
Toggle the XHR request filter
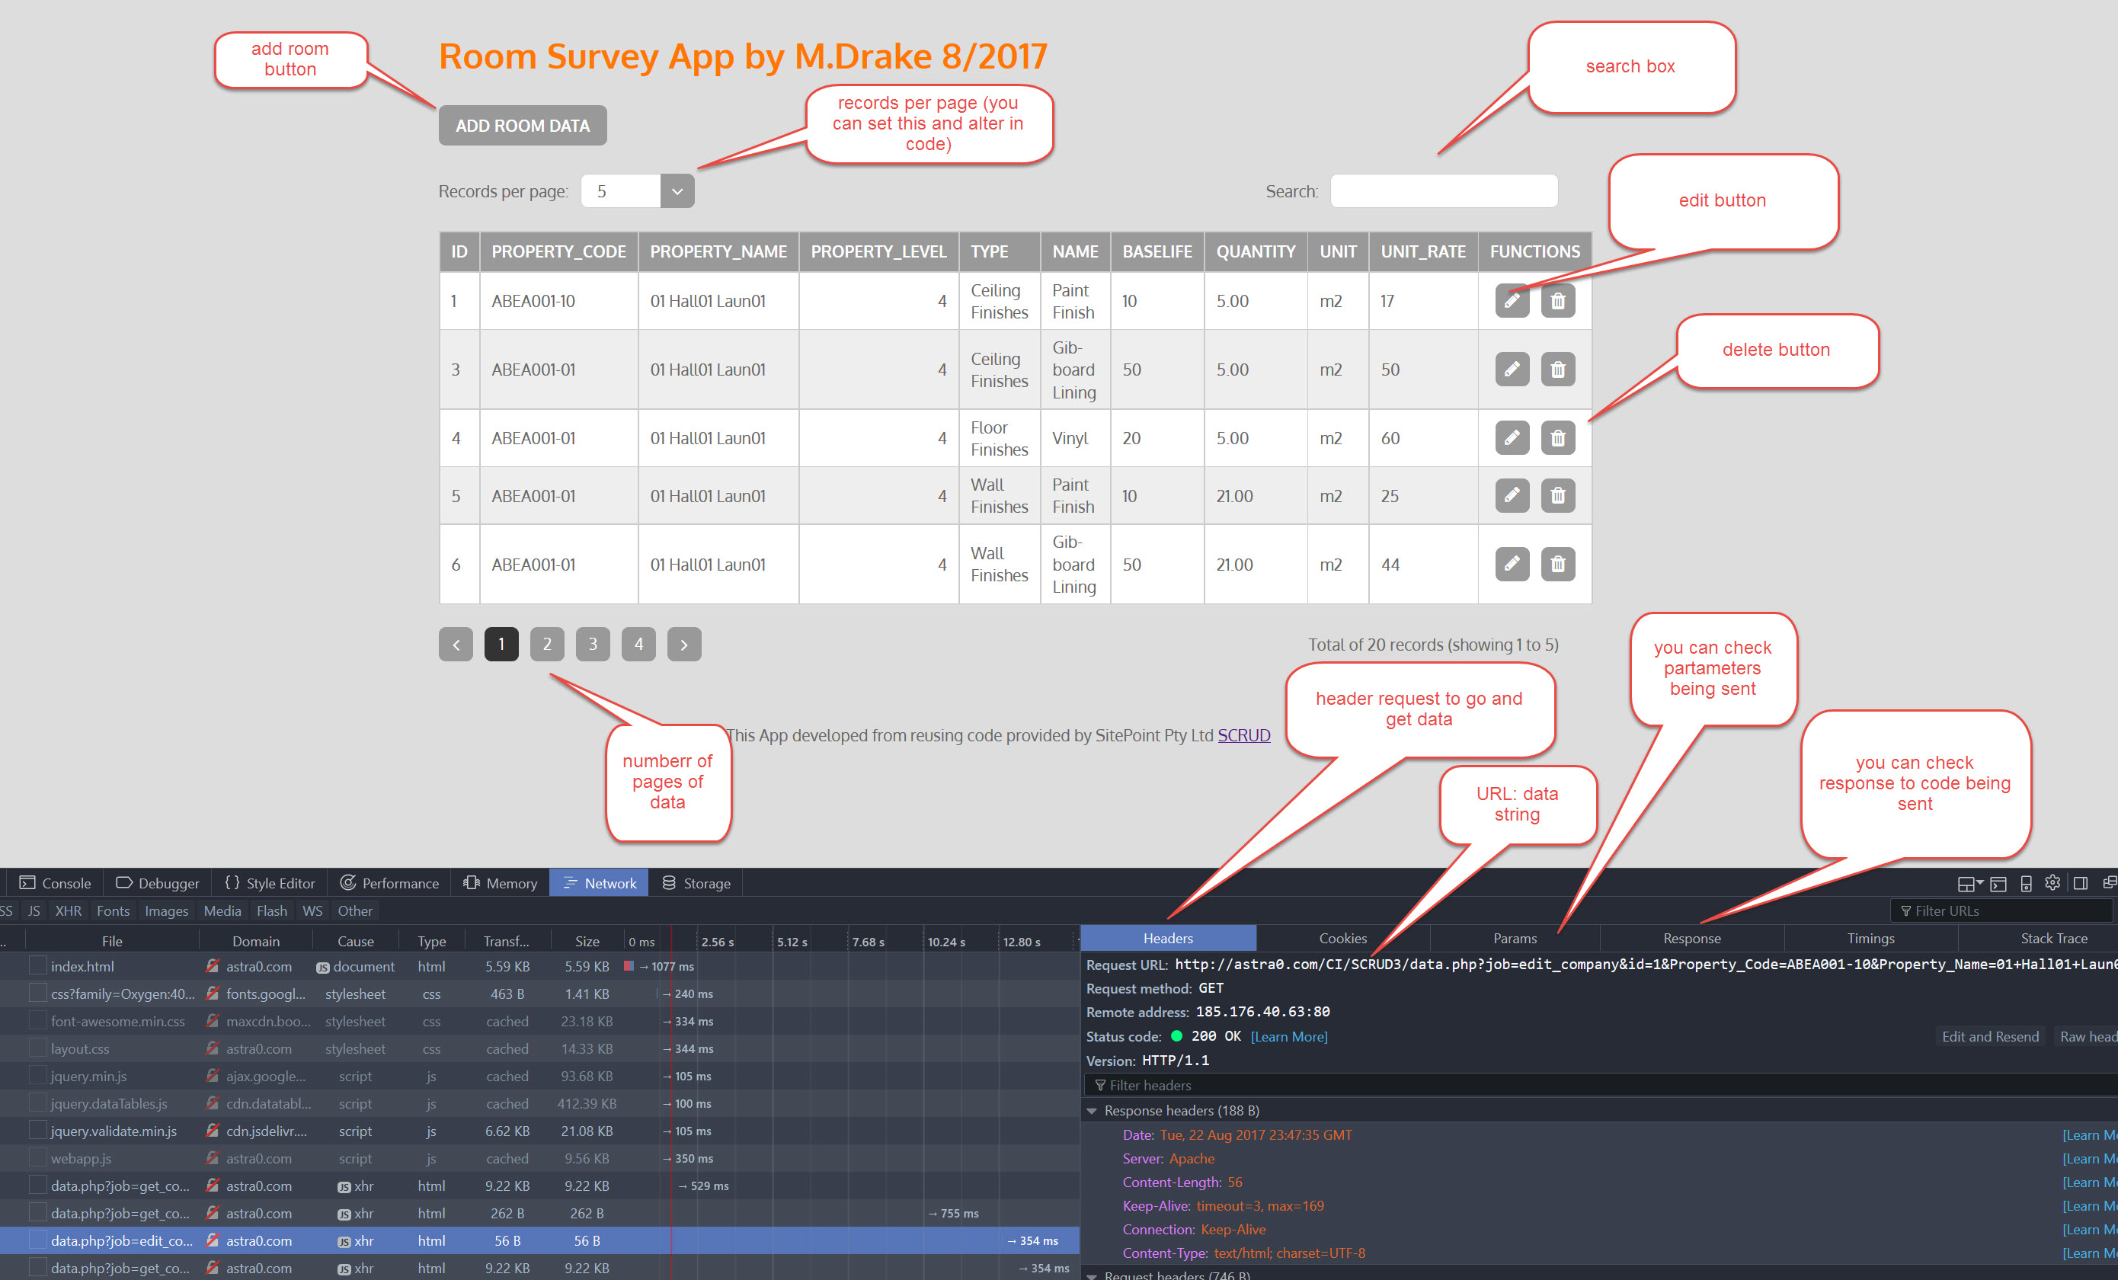point(68,910)
